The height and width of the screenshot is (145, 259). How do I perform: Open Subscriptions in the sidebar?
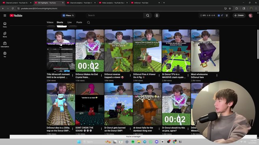tap(5, 44)
